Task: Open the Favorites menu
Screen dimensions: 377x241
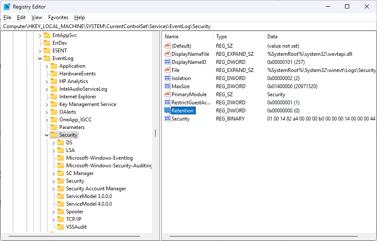Action: 58,17
